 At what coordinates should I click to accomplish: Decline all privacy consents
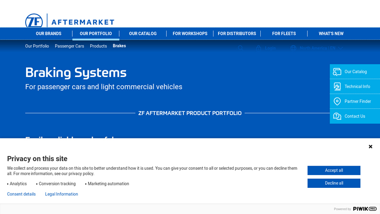click(x=334, y=183)
